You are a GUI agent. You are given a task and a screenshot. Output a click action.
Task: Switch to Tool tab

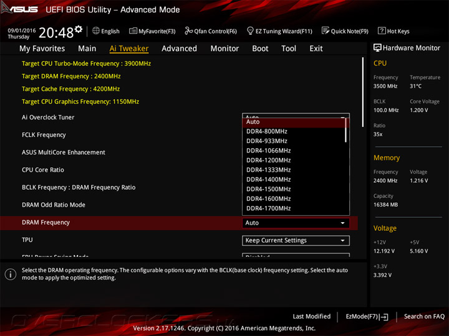coord(289,49)
